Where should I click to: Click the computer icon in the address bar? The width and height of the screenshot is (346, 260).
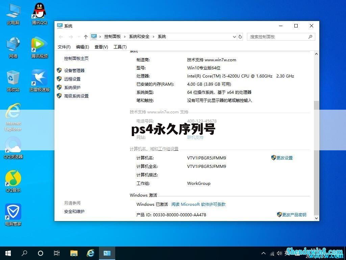pos(94,37)
